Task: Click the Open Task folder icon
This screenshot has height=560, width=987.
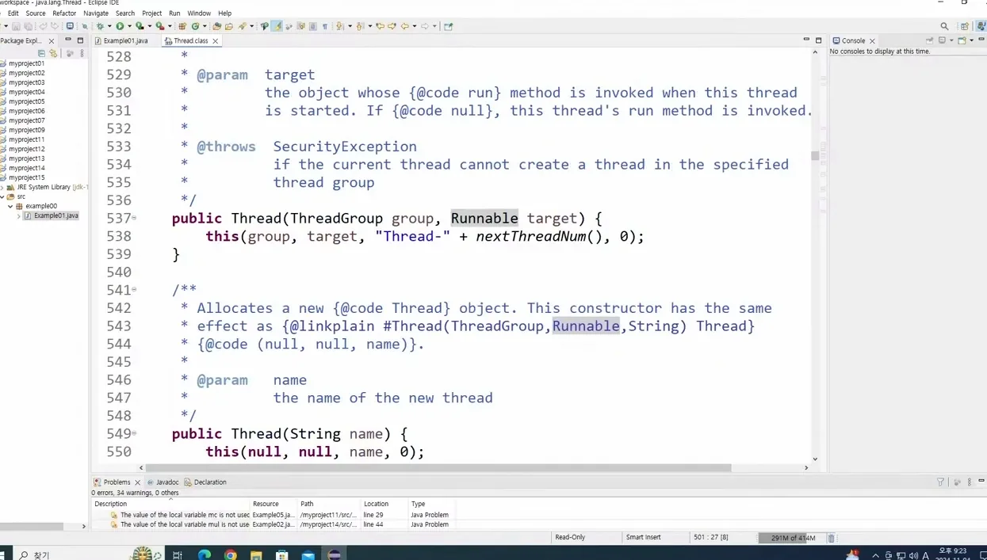Action: click(229, 26)
